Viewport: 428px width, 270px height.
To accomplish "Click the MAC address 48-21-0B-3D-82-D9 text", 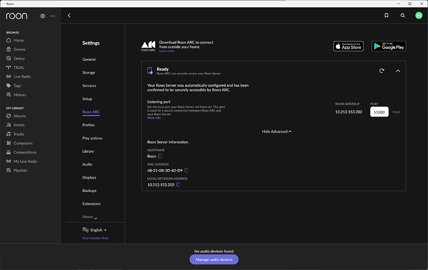I will (x=165, y=170).
